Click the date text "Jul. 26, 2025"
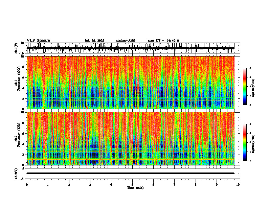 [x=94, y=41]
